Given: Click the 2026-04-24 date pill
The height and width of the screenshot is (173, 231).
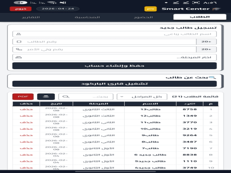Looking at the screenshot, I should 58,9.
